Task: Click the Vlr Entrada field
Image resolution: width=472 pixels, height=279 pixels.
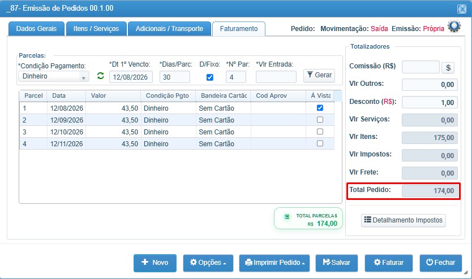Action: [276, 77]
